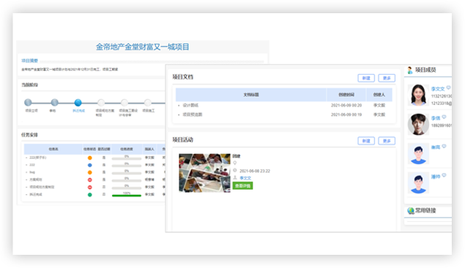Viewport: 465px width, 268px height.
Task: Click the green status dot of the 100% task
Action: [90, 195]
